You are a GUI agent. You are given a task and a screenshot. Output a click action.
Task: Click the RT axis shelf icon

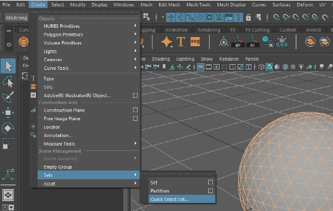(x=252, y=42)
